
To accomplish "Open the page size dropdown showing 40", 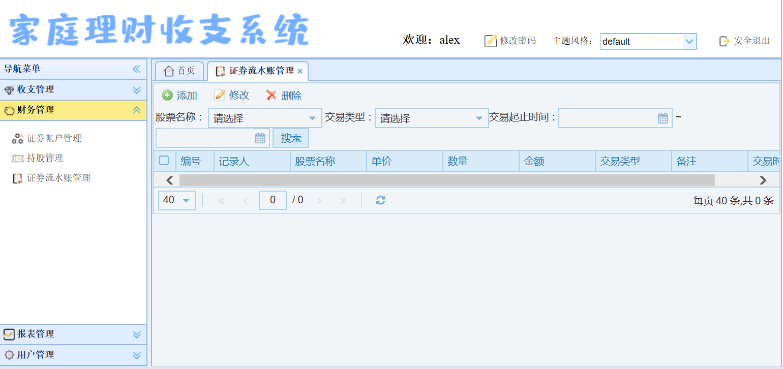I will pyautogui.click(x=187, y=200).
